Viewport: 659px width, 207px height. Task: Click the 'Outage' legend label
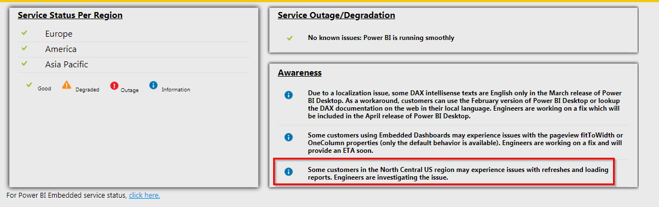(130, 90)
